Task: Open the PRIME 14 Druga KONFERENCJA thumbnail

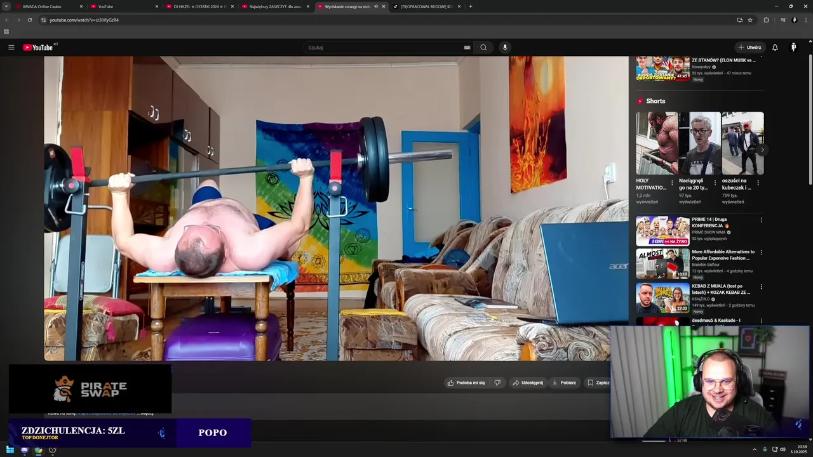Action: [x=662, y=231]
